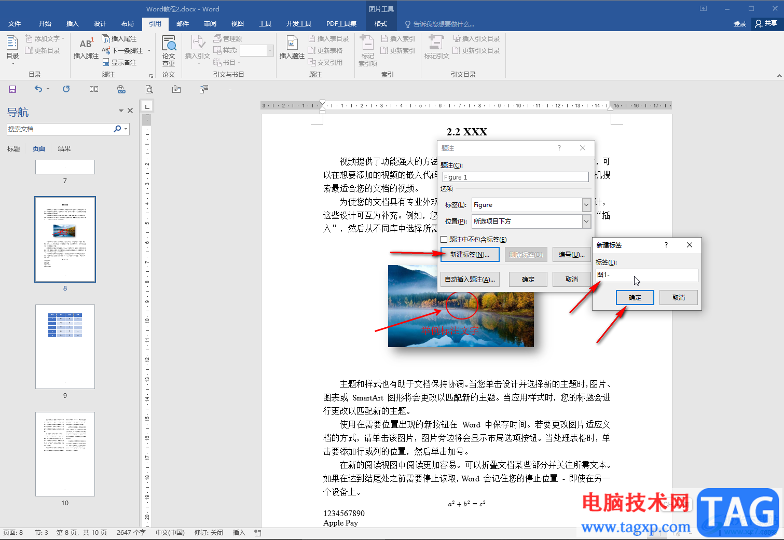Click the 编号(U)... button
Image resolution: width=784 pixels, height=540 pixels.
572,255
